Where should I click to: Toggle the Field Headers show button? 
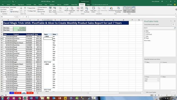click(133, 9)
